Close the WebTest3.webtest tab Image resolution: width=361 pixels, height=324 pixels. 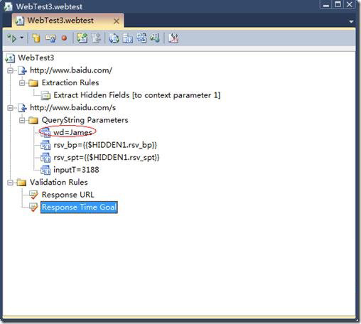(x=117, y=21)
